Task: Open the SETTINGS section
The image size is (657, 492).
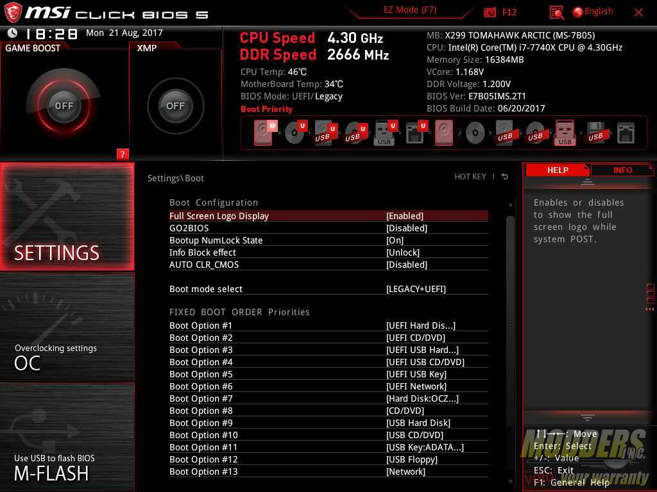Action: pyautogui.click(x=67, y=217)
